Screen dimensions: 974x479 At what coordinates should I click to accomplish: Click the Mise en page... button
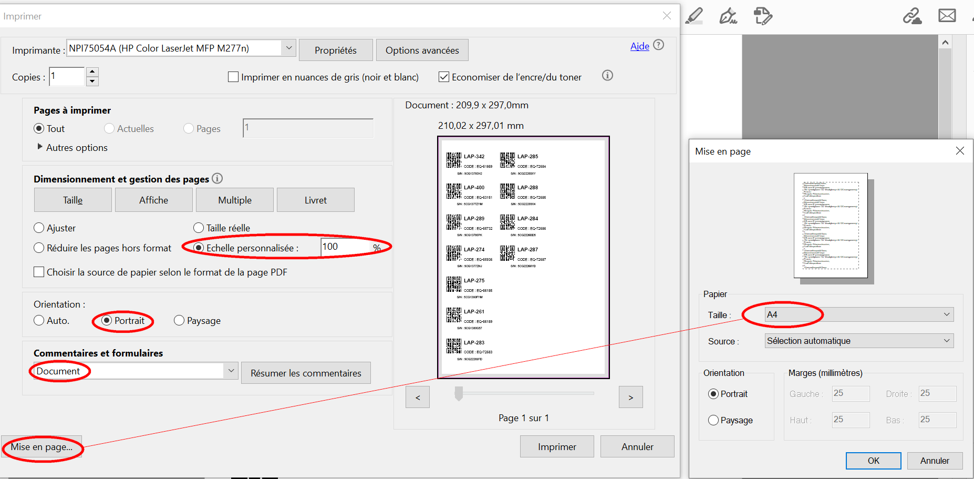pos(42,446)
